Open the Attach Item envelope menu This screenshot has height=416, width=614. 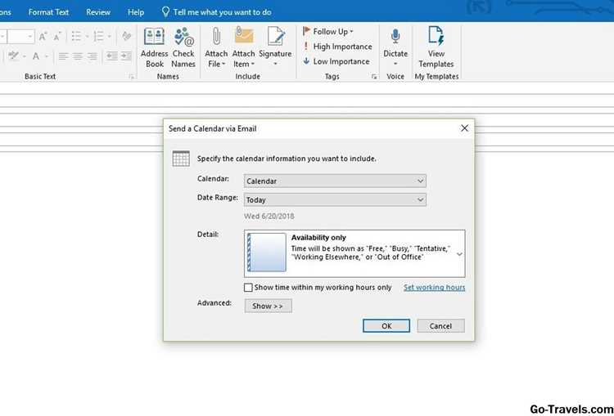click(x=243, y=47)
